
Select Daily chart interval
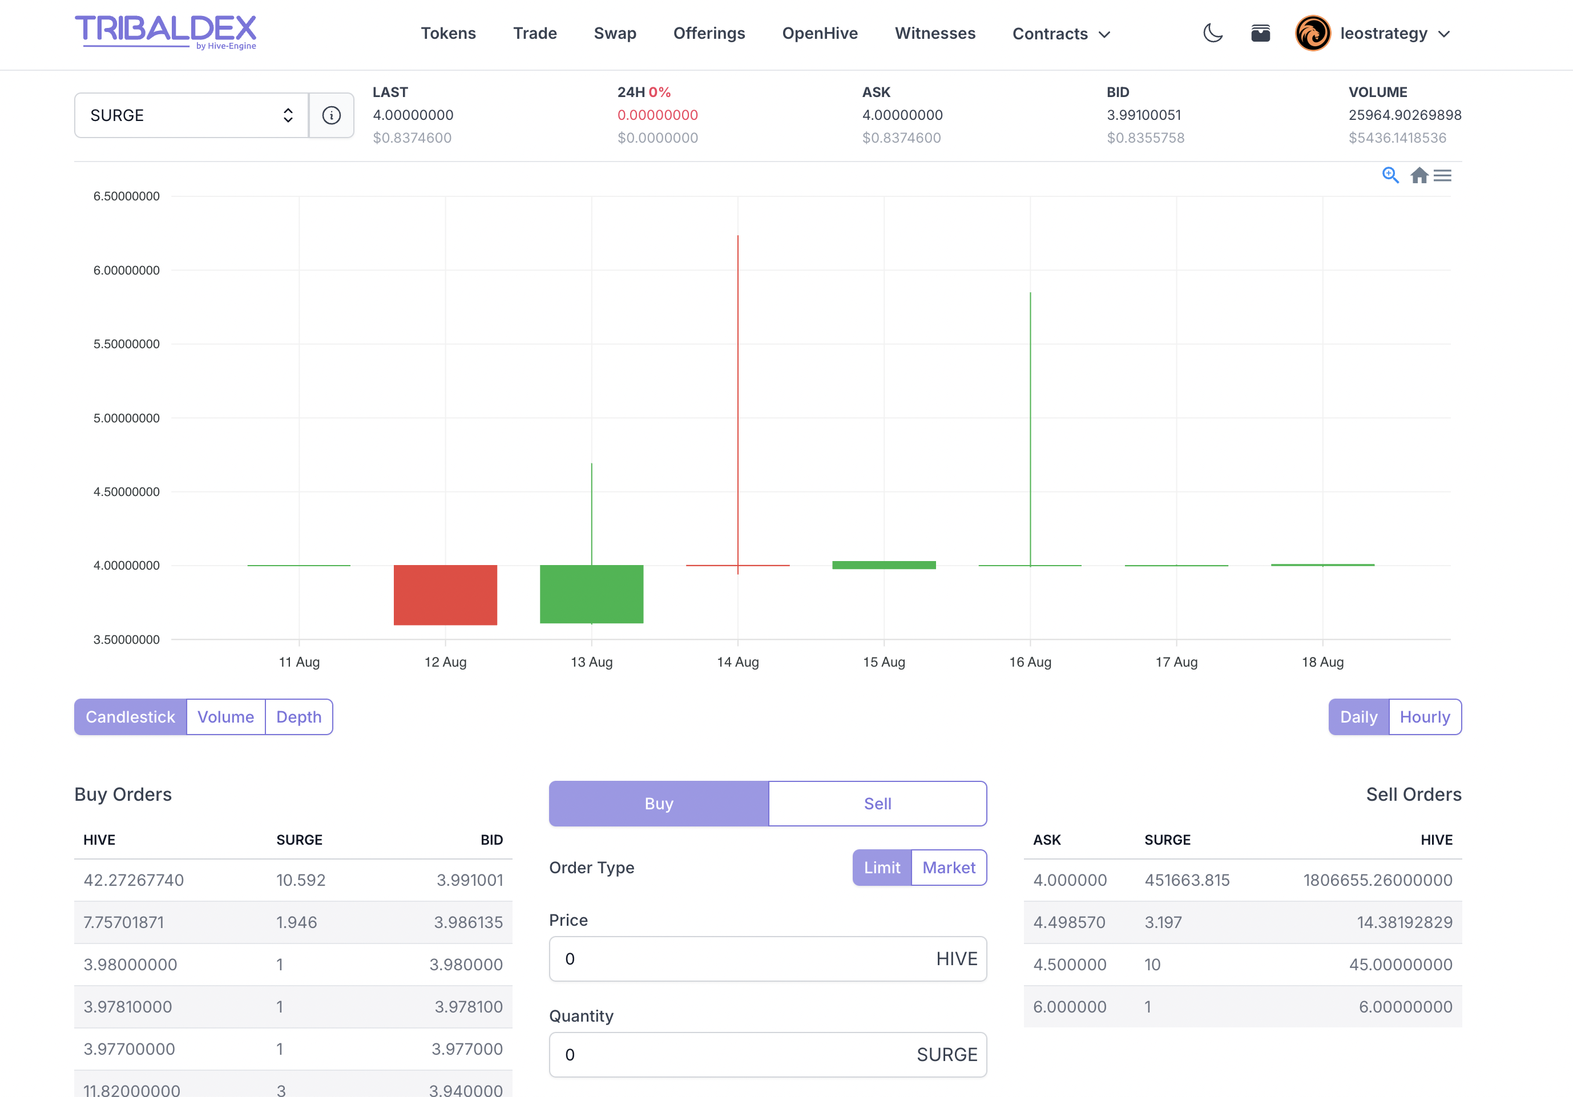(1358, 717)
